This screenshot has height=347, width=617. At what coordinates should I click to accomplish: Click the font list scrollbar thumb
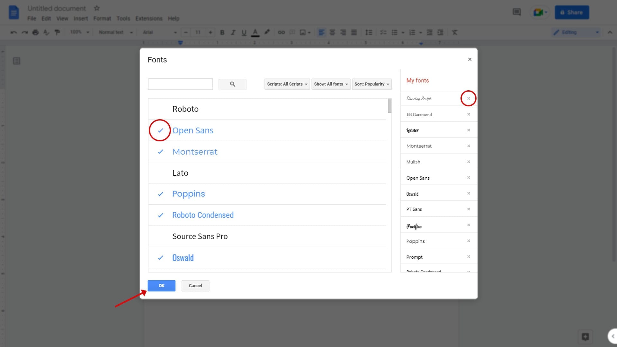click(389, 106)
